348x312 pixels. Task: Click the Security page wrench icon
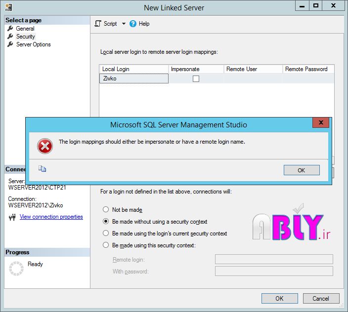coord(10,37)
